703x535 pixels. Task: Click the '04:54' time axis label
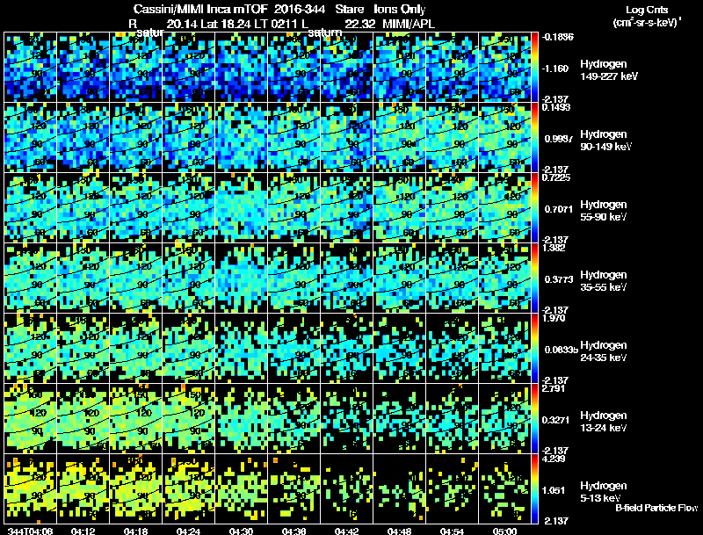tap(452, 531)
